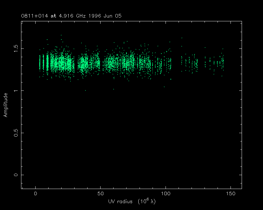Viewport: 263px width, 210px height.
Task: Click the x-axis tick label '150'
Action: point(231,194)
